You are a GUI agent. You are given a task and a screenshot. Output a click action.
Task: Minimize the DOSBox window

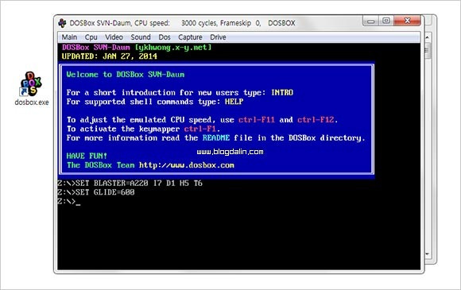(370, 21)
